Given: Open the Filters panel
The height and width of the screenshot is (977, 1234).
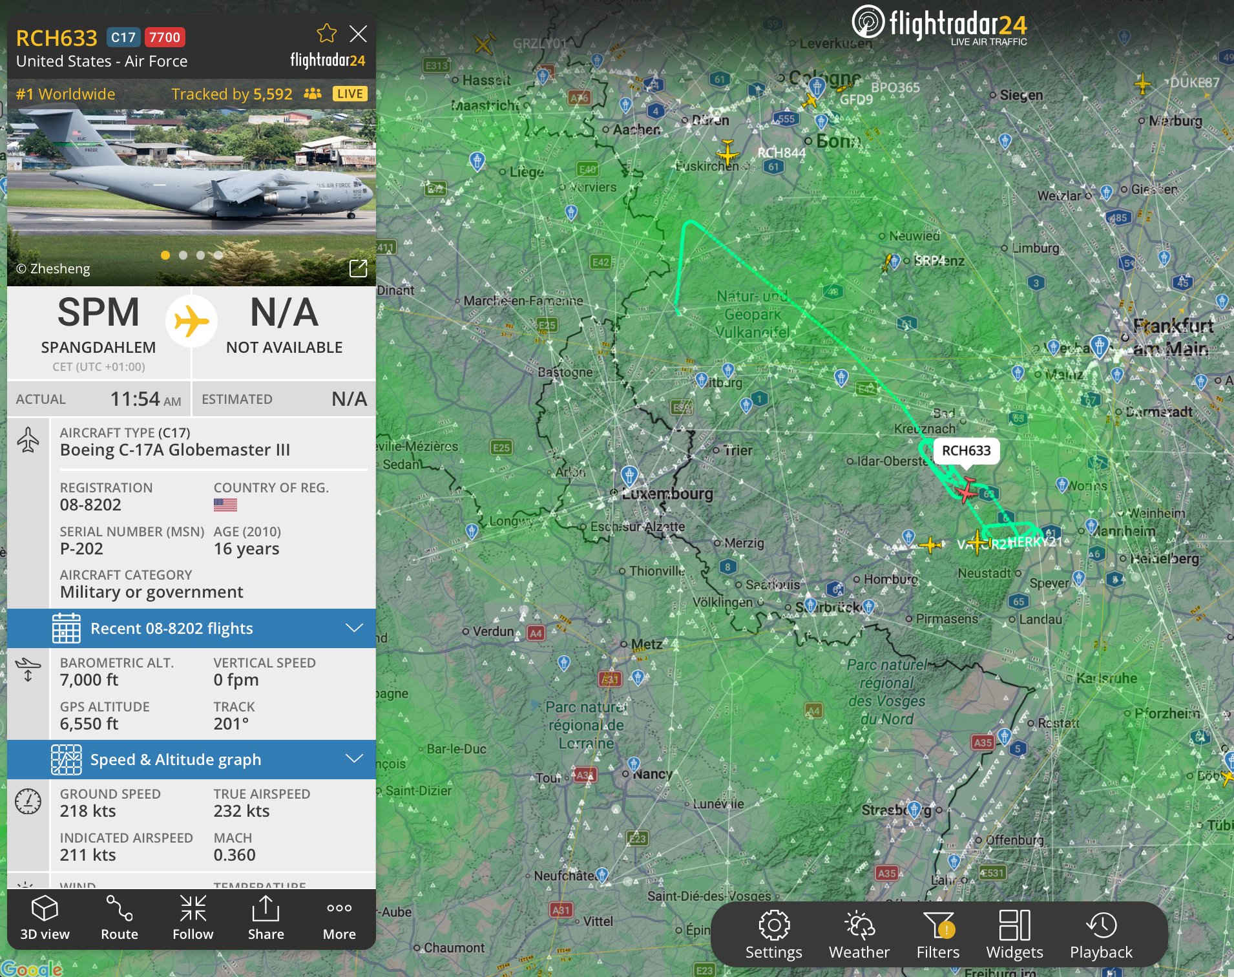Looking at the screenshot, I should pyautogui.click(x=938, y=934).
